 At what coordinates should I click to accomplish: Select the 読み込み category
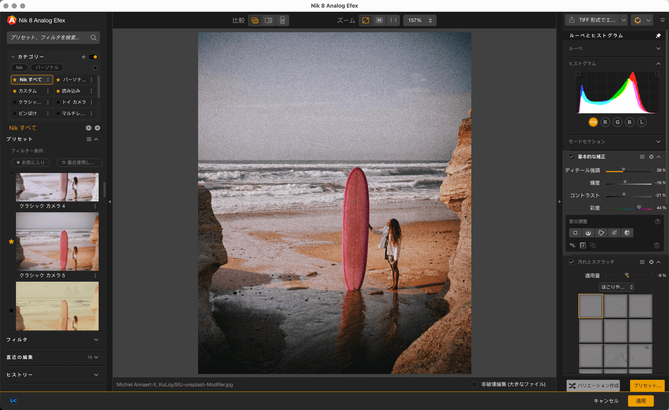click(x=71, y=91)
